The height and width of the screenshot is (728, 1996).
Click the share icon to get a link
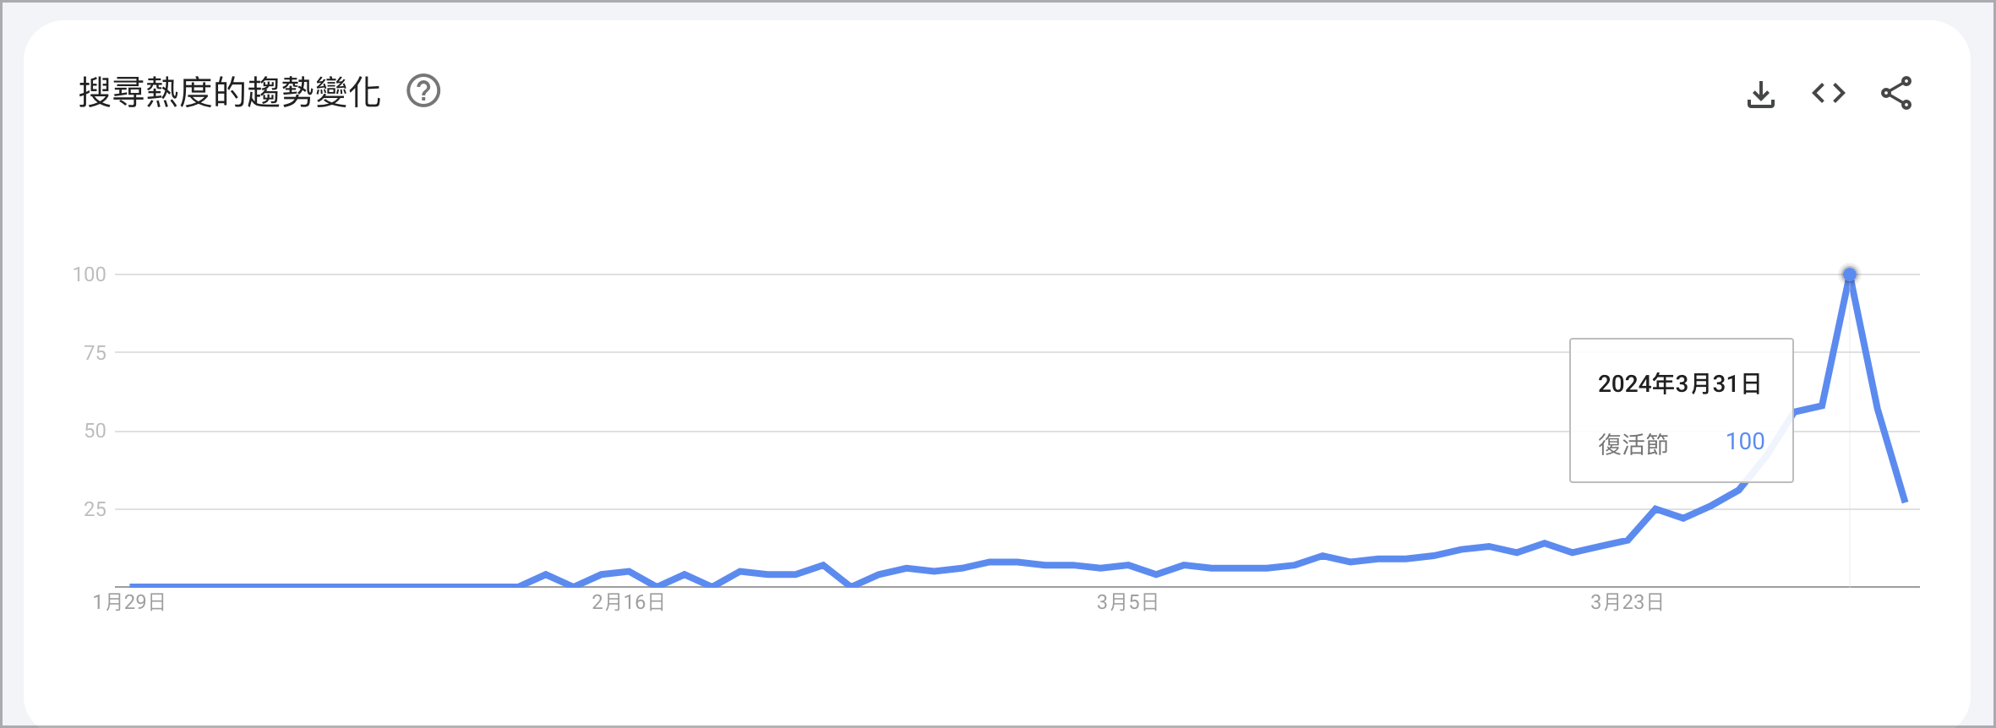(x=1895, y=93)
